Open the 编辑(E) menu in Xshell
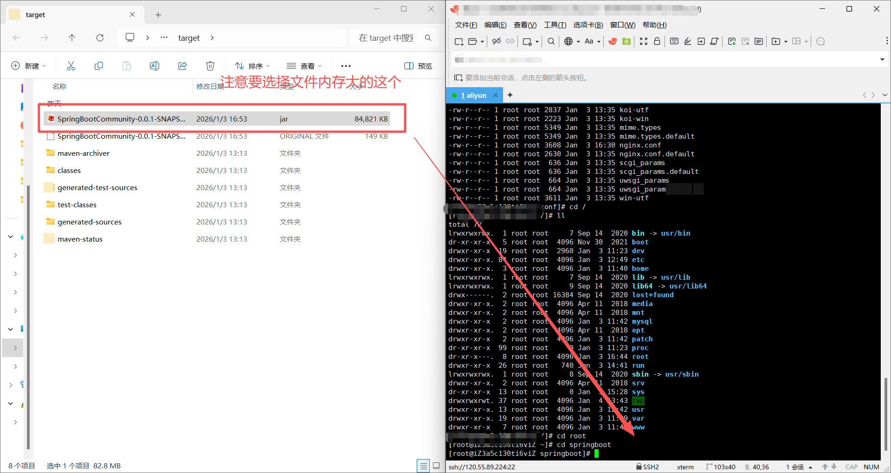 click(495, 25)
